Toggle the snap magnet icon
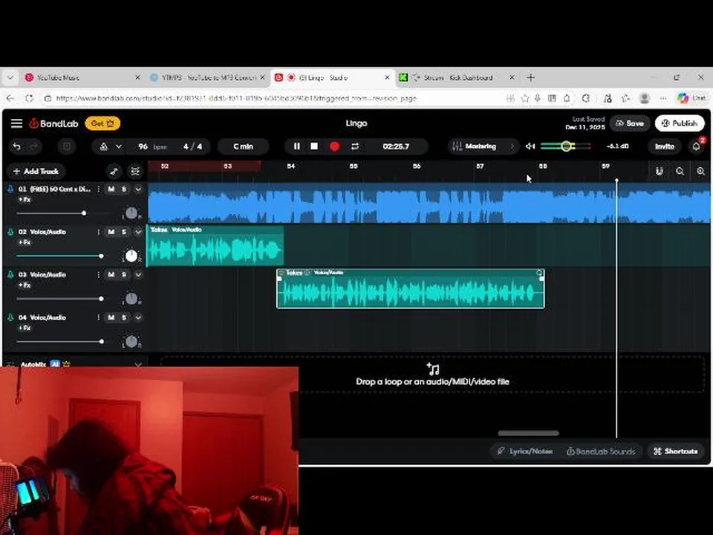The width and height of the screenshot is (713, 535). coord(659,171)
